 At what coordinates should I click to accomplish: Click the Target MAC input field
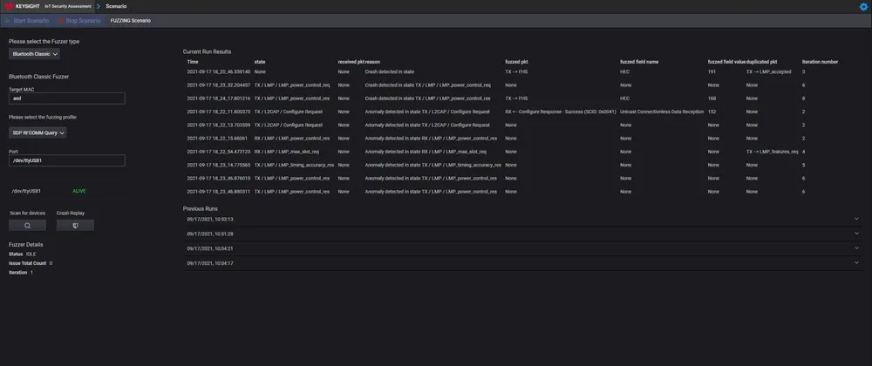66,98
